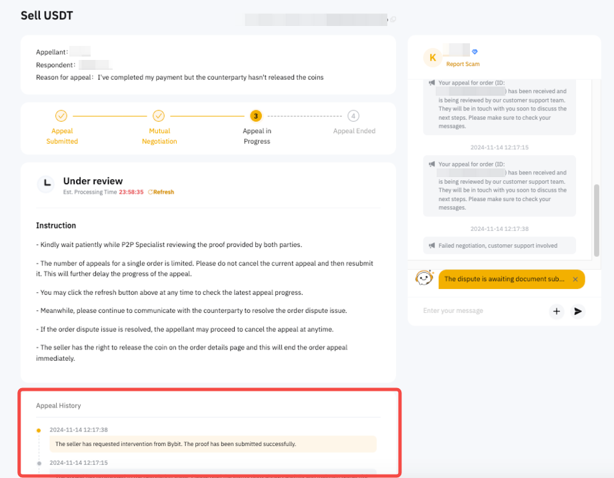Click the Appeal Submitted checkmark step
Viewport: 614px width, 478px height.
61,116
